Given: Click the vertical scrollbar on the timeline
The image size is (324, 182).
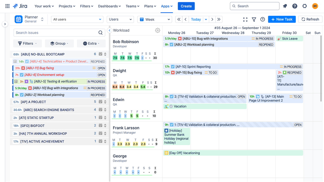Looking at the screenshot, I should 321,68.
